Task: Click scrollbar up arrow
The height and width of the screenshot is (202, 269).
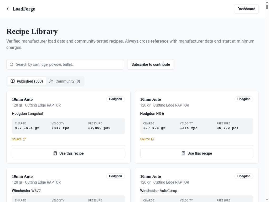Action: (267, 2)
